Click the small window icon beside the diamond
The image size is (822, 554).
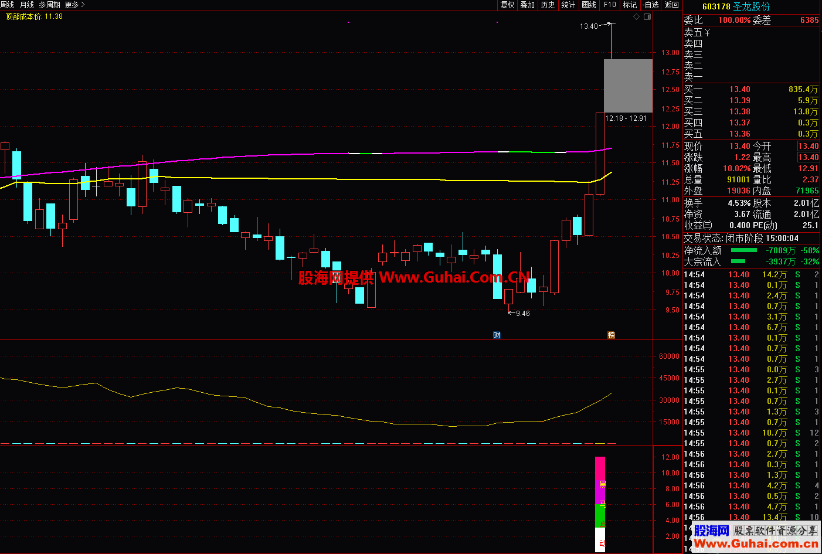[647, 17]
